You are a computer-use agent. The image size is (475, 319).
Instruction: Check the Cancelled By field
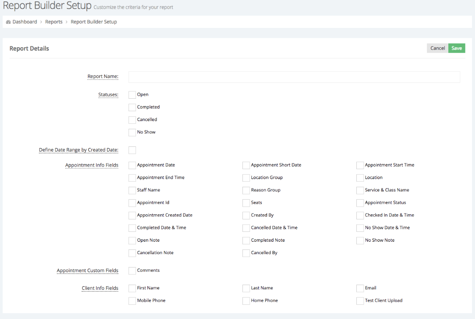(246, 253)
